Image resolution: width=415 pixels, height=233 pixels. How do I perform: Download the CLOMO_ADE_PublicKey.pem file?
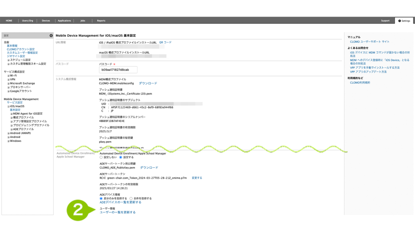[149, 167]
